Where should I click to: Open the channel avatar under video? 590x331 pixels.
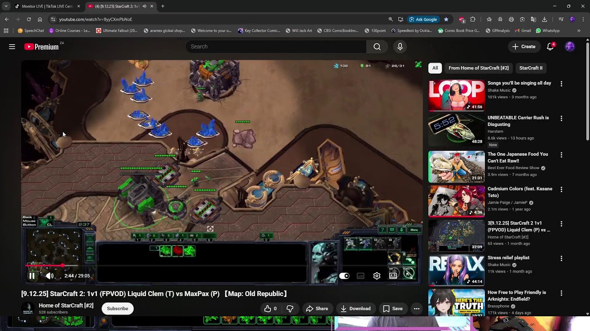[x=28, y=308]
